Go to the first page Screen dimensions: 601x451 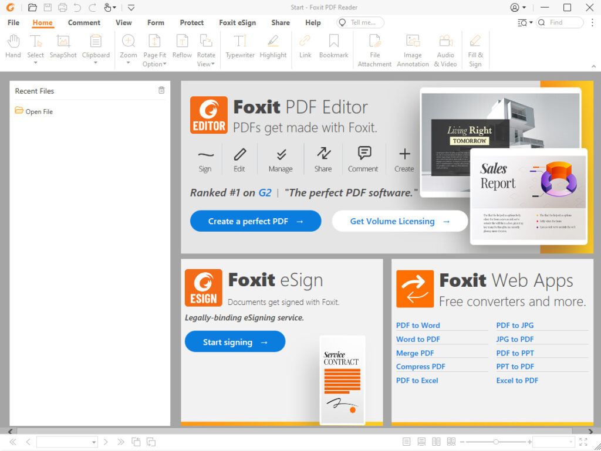(13, 442)
